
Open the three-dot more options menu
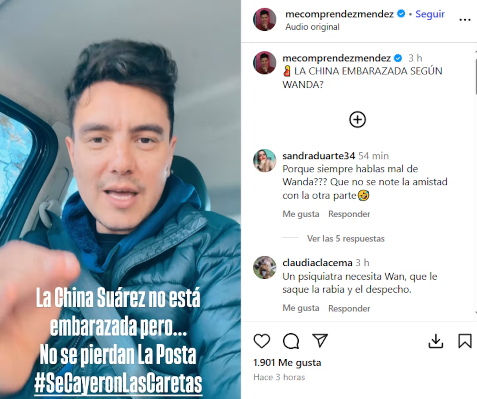(465, 20)
